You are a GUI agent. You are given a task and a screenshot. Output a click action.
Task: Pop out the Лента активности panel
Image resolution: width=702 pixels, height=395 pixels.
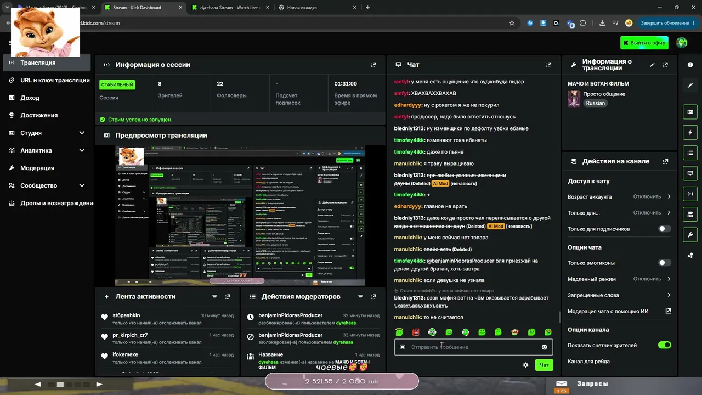228,297
